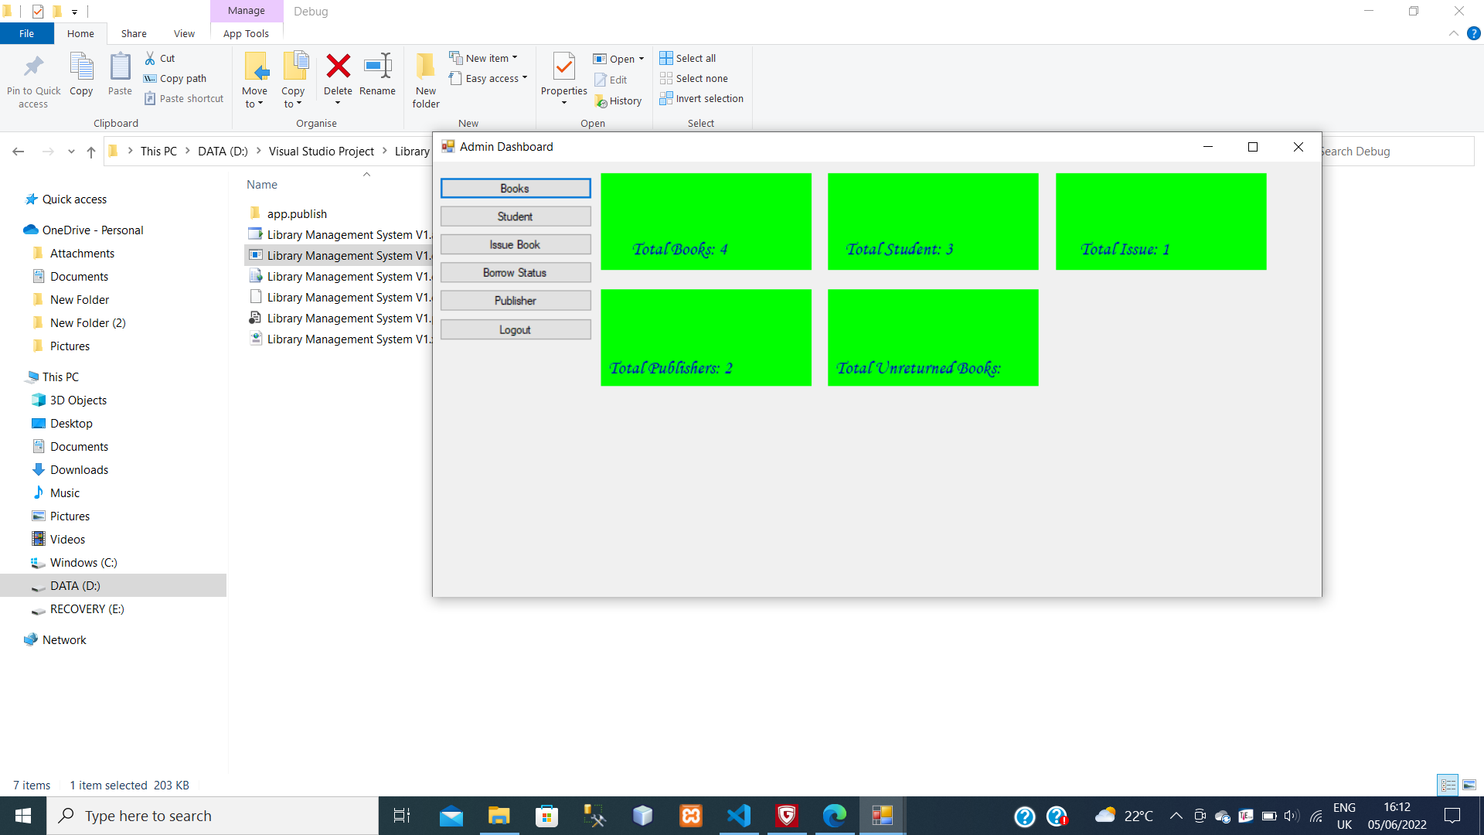Switch to details view toggle
Screen dimensions: 1484x835
[x=1448, y=785]
